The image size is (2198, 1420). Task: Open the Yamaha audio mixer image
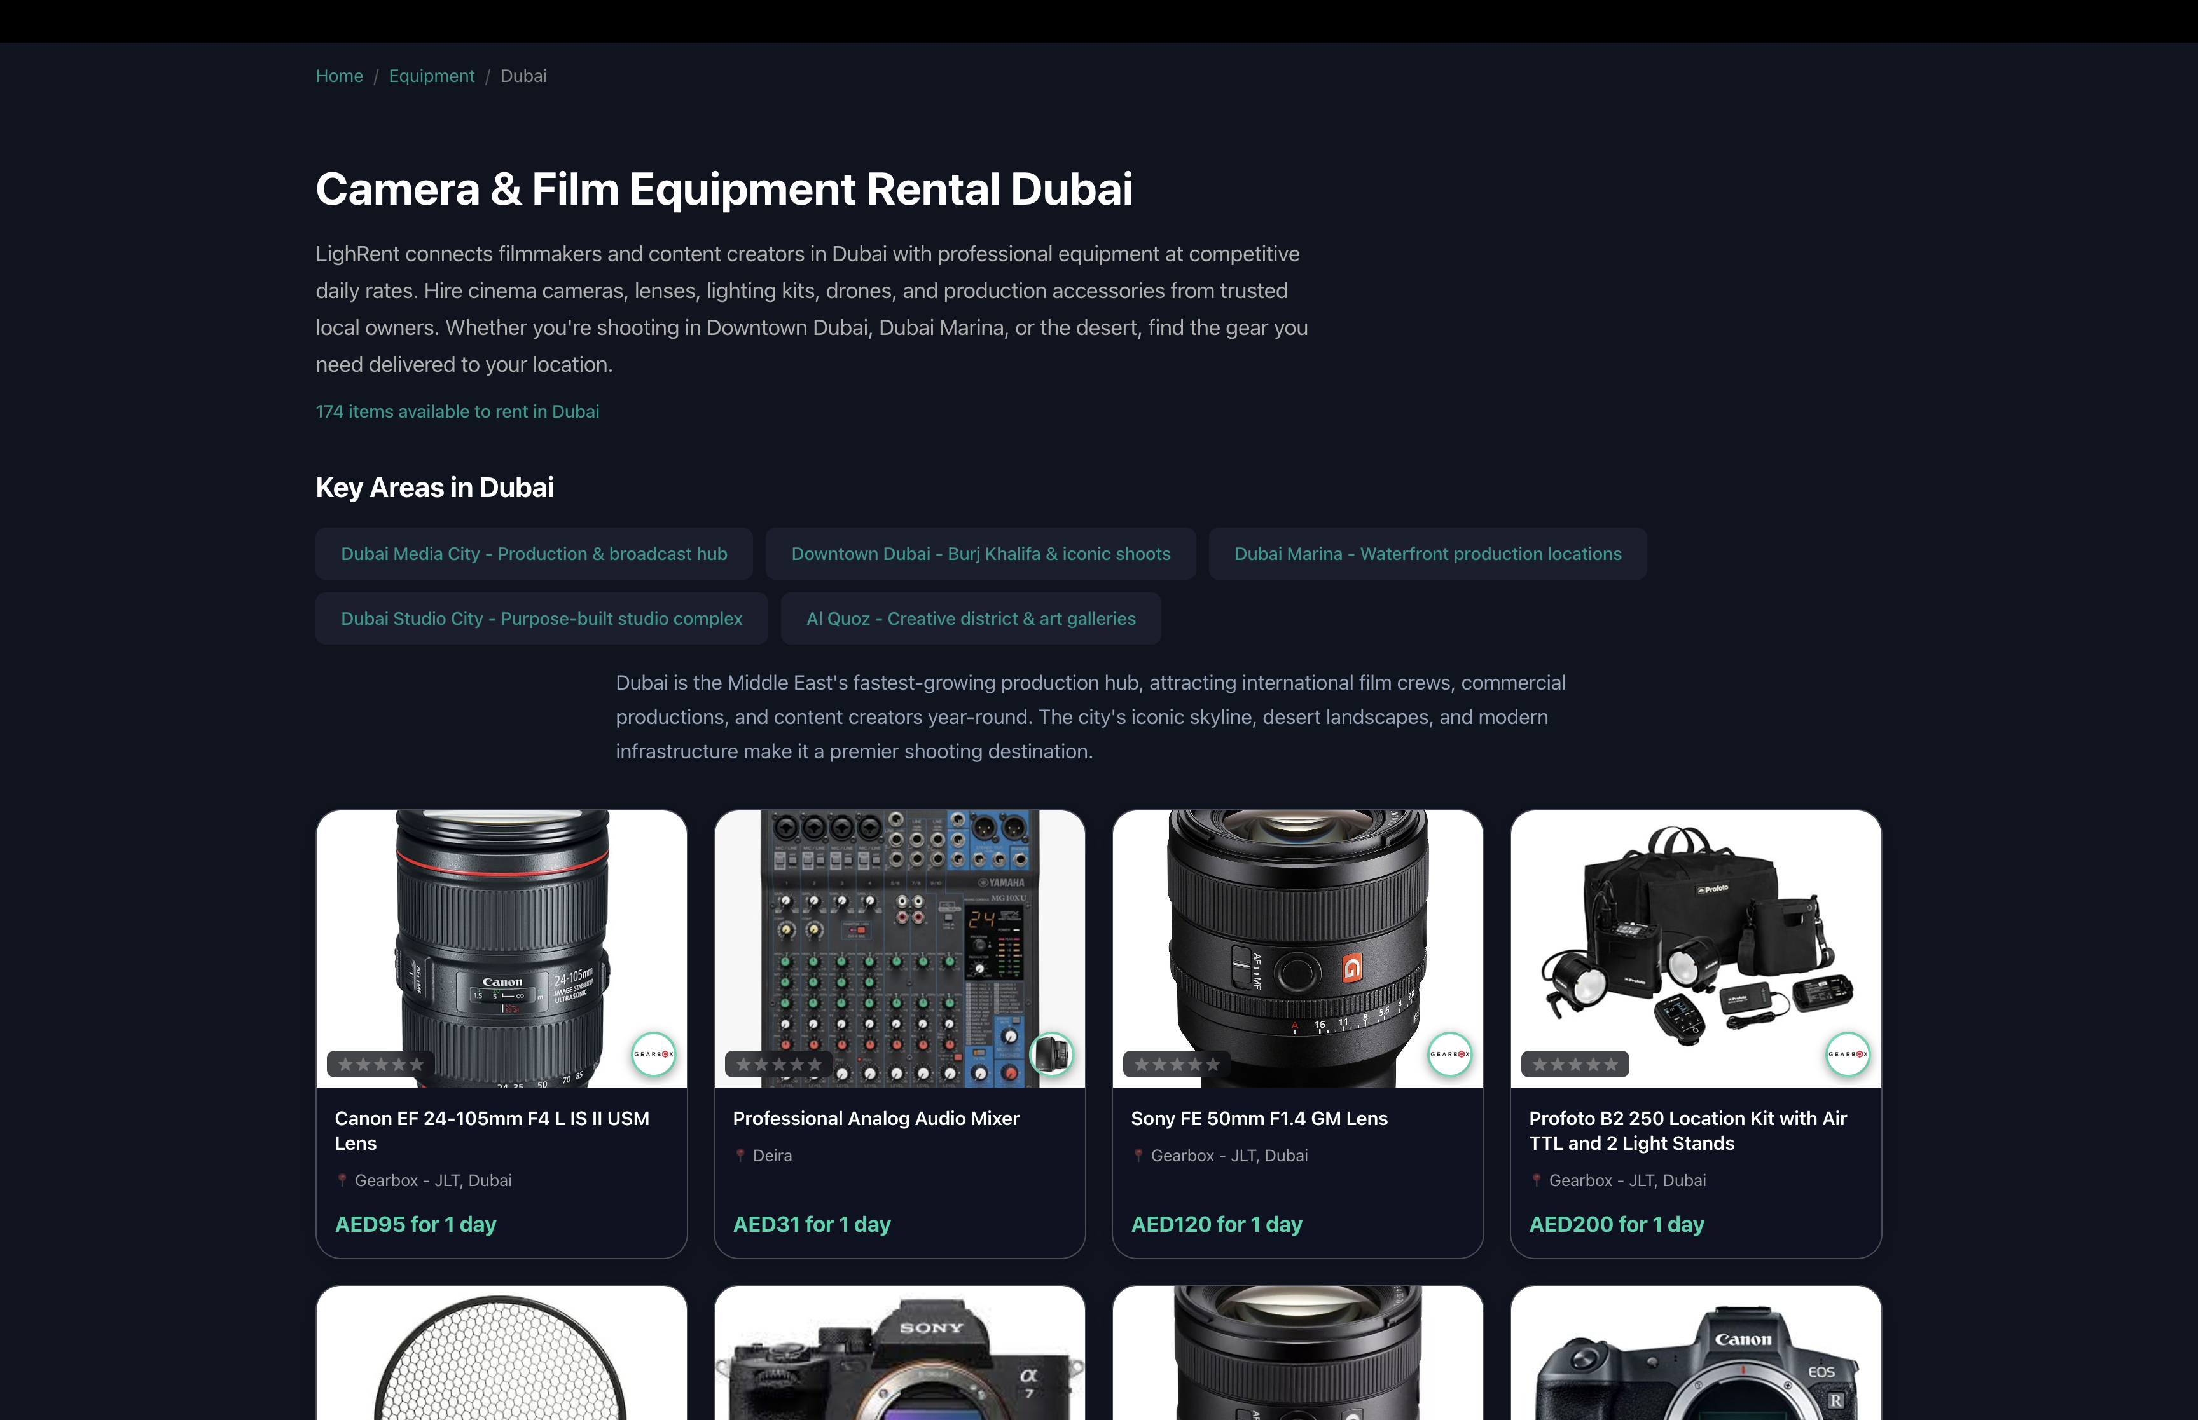[899, 949]
